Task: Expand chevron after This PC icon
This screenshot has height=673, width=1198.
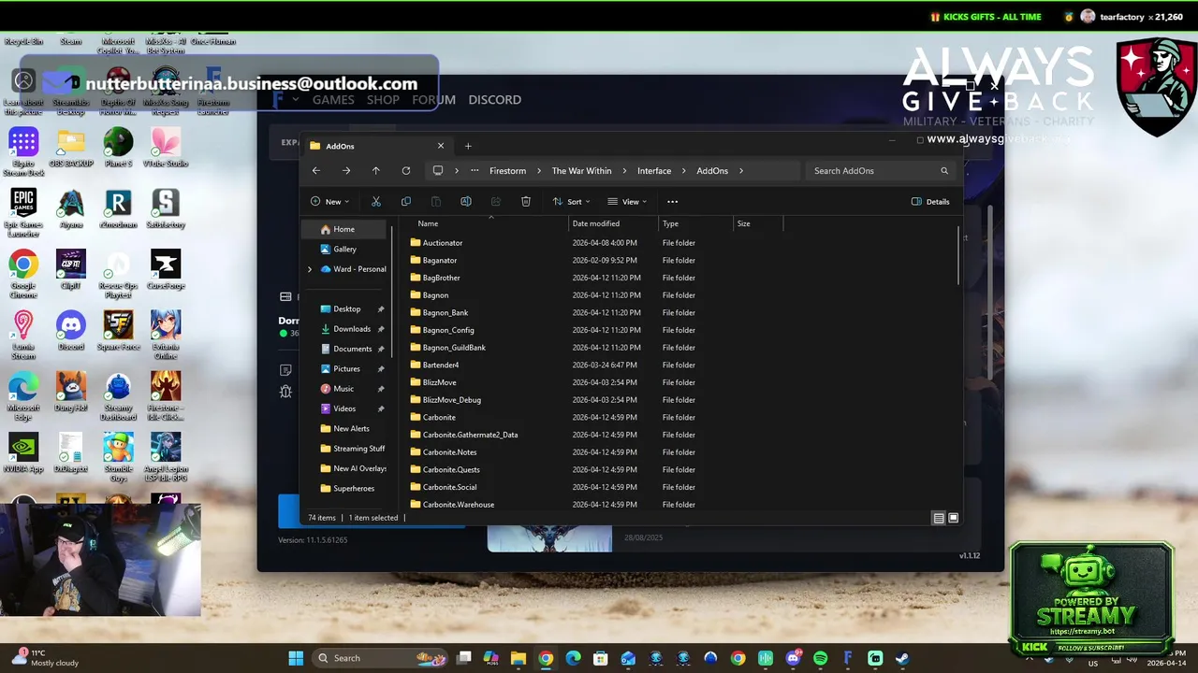Action: 457,171
